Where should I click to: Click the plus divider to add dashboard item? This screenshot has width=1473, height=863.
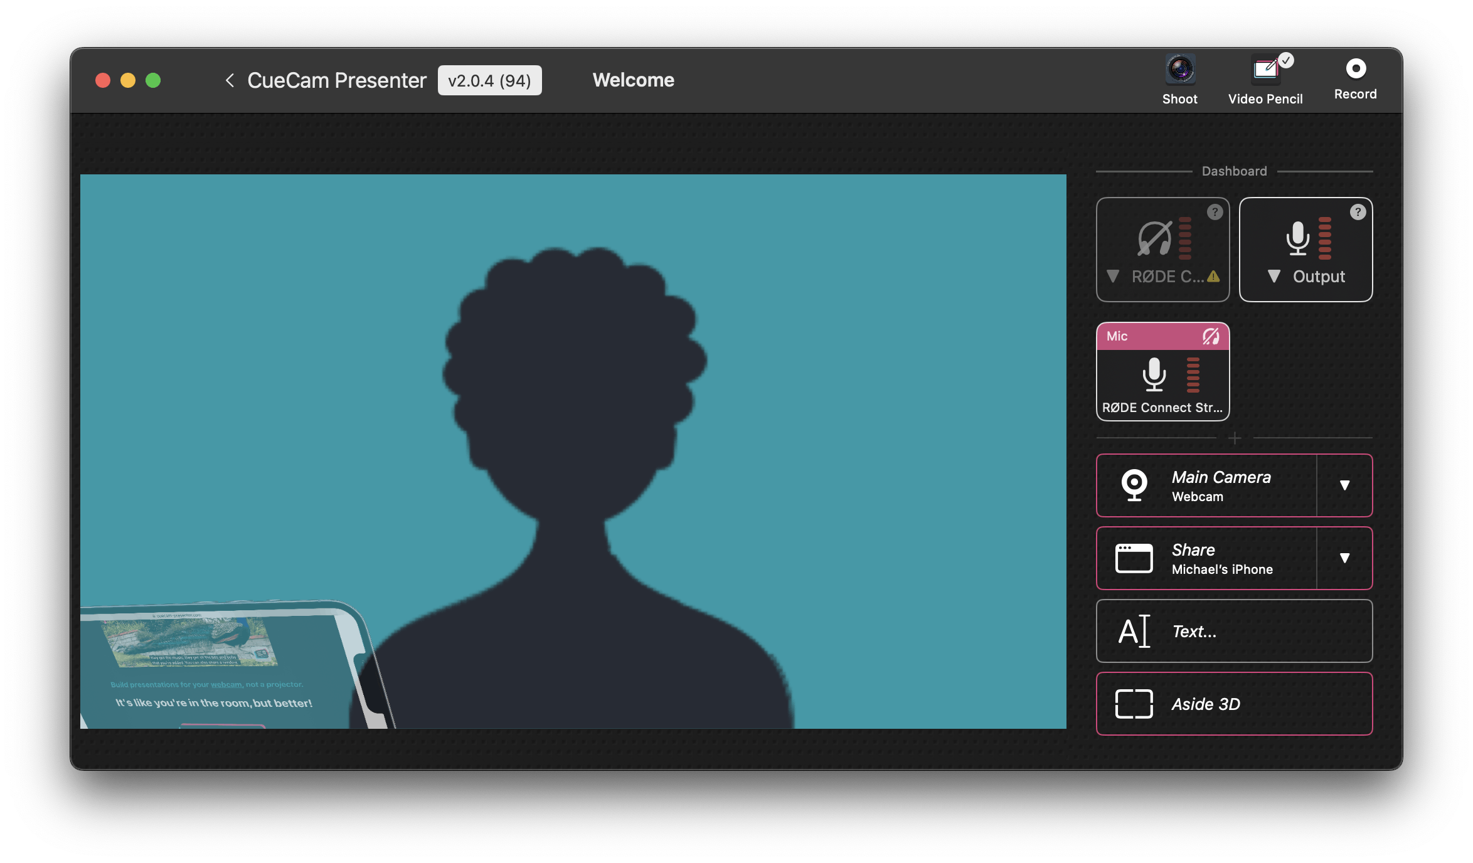(1234, 438)
